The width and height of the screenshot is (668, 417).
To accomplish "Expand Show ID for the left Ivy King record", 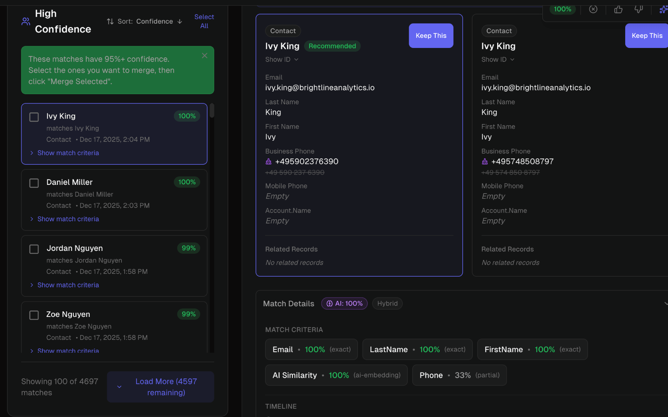I will point(281,59).
